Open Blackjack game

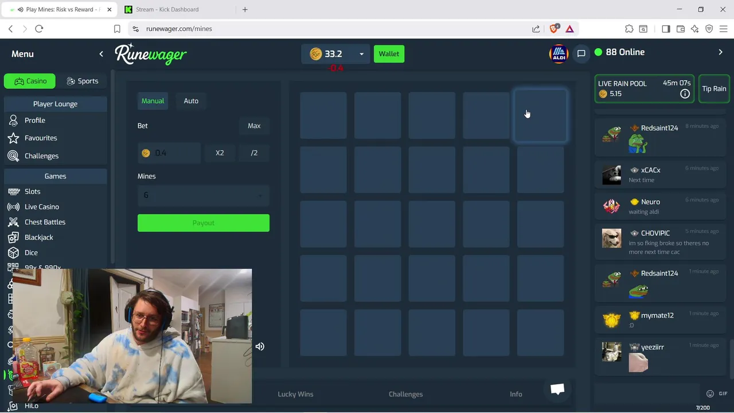38,237
